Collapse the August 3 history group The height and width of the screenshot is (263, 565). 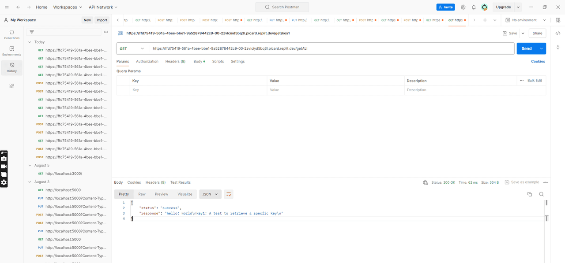coord(30,182)
